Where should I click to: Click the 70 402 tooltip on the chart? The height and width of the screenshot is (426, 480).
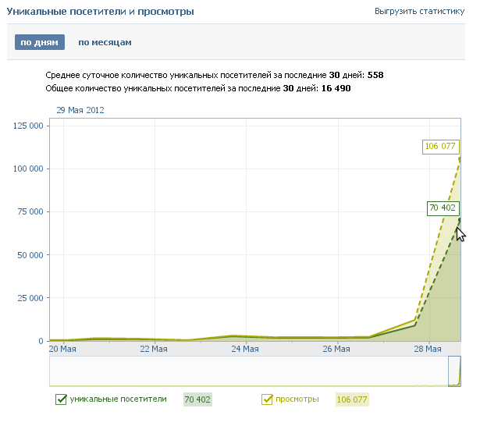(x=443, y=208)
